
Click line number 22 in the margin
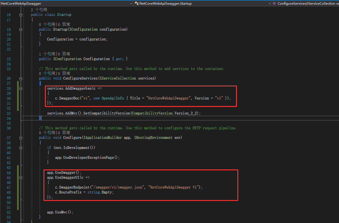[x=8, y=49]
